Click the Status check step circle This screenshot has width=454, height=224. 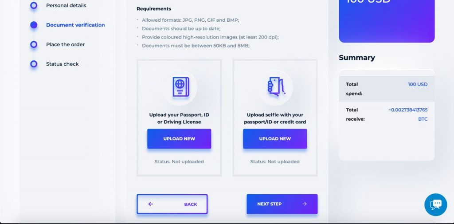click(x=34, y=64)
